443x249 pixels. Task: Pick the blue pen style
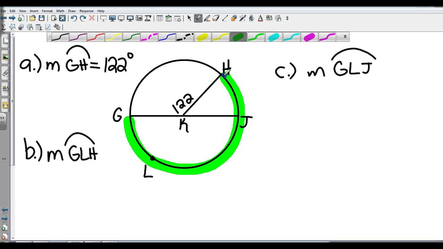pos(167,37)
